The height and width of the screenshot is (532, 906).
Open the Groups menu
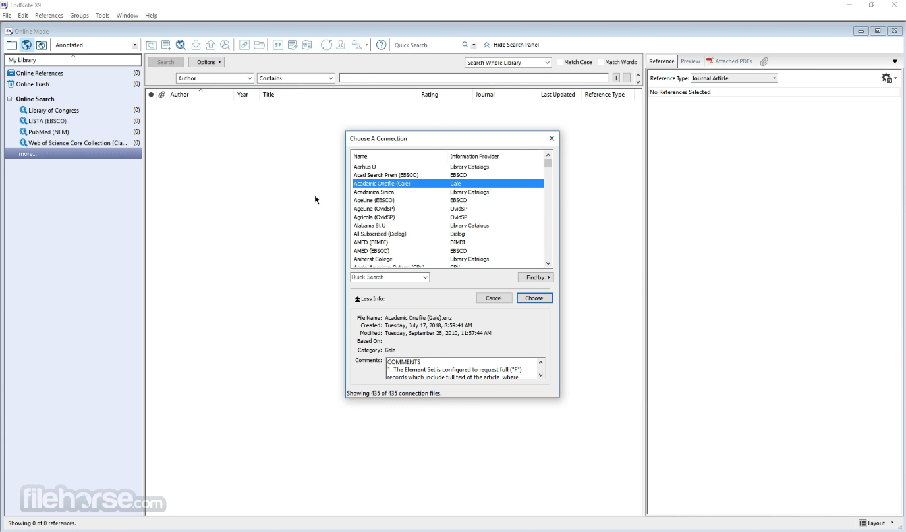[79, 16]
